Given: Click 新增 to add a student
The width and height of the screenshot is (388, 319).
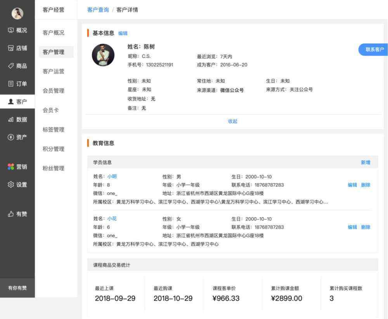Looking at the screenshot, I should point(365,162).
